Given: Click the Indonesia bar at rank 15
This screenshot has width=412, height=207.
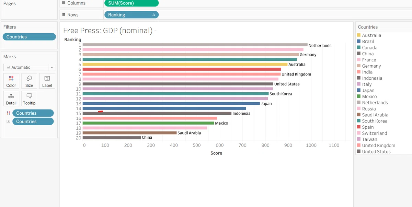Looking at the screenshot, I should (x=157, y=113).
